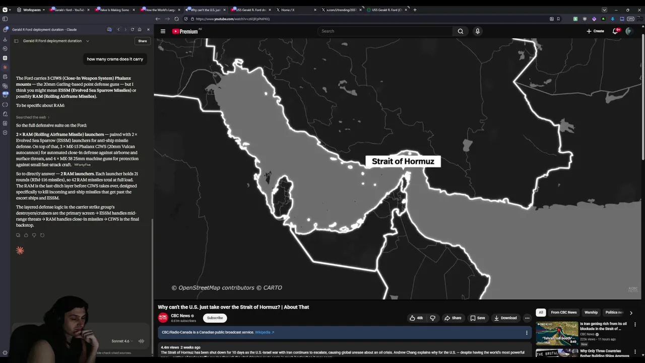Screen dimensions: 645x363
Task: Open the Workspaces dropdown
Action: [31, 10]
